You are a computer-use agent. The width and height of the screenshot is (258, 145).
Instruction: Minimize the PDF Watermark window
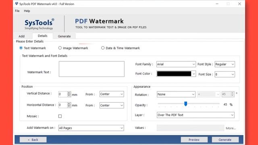(x=217, y=4)
